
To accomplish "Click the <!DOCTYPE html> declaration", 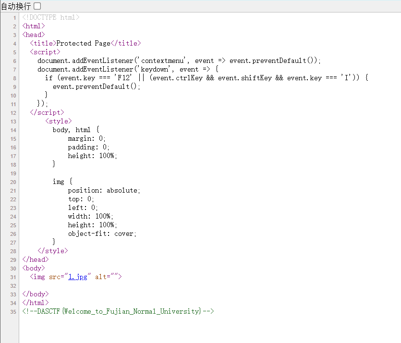I will [50, 17].
